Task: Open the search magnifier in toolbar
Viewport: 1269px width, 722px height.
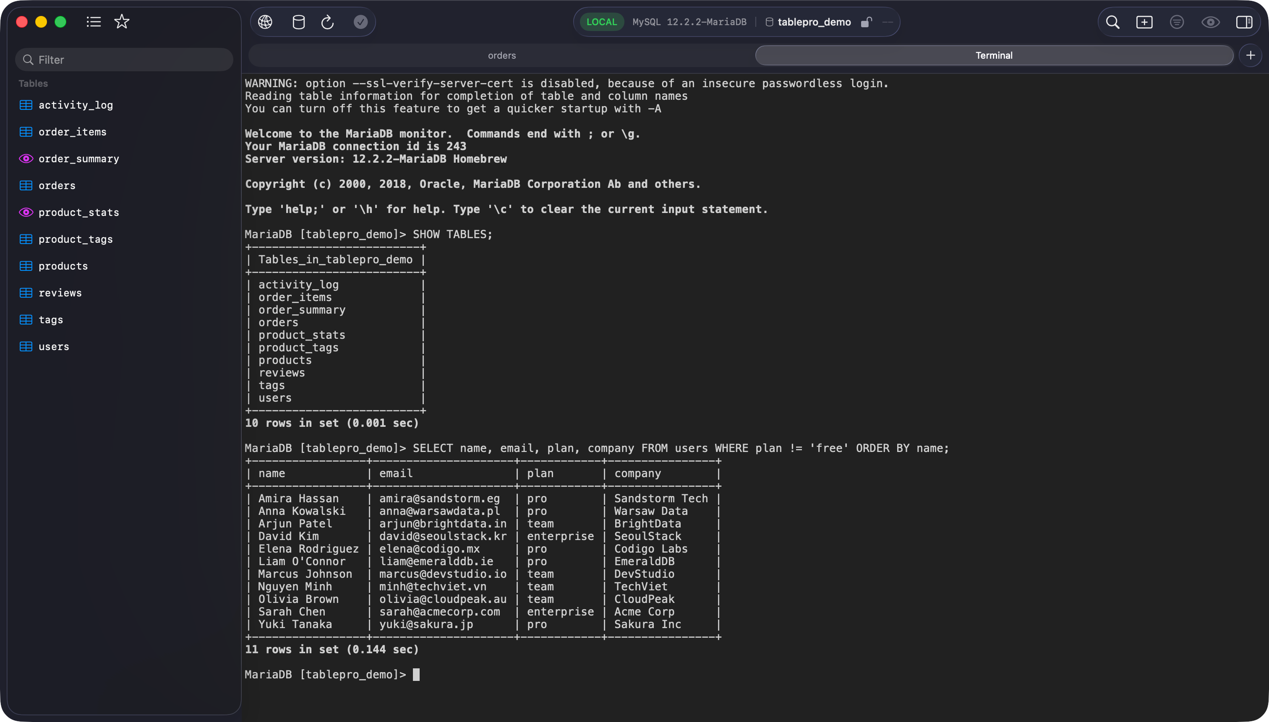Action: click(1112, 22)
